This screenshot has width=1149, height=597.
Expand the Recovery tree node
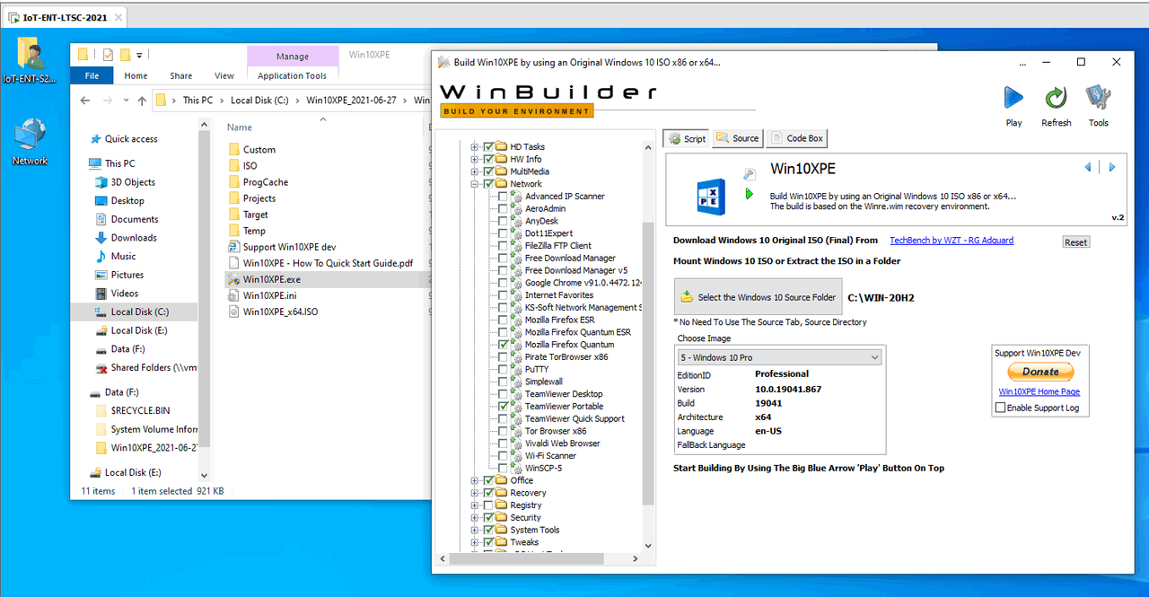pyautogui.click(x=475, y=493)
